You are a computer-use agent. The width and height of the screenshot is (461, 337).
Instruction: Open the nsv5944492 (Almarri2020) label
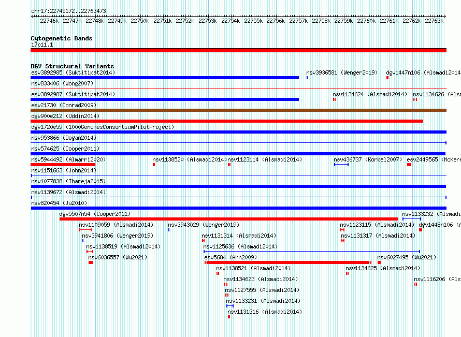point(68,159)
